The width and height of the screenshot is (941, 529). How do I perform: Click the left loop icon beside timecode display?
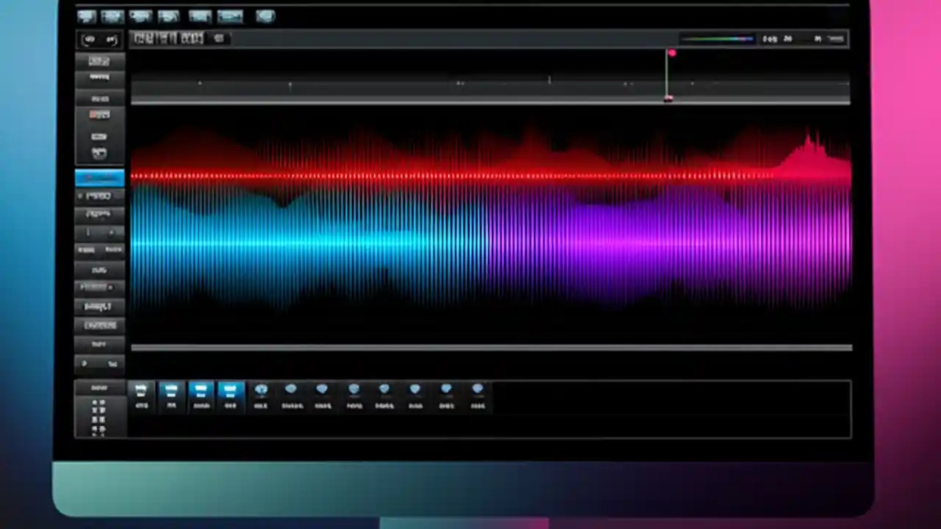coord(89,39)
